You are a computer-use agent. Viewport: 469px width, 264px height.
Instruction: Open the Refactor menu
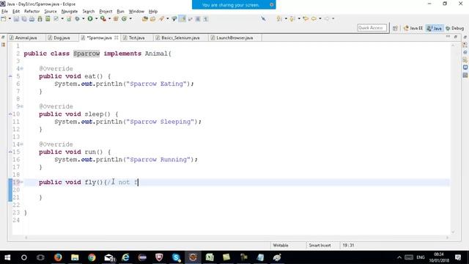(x=32, y=12)
